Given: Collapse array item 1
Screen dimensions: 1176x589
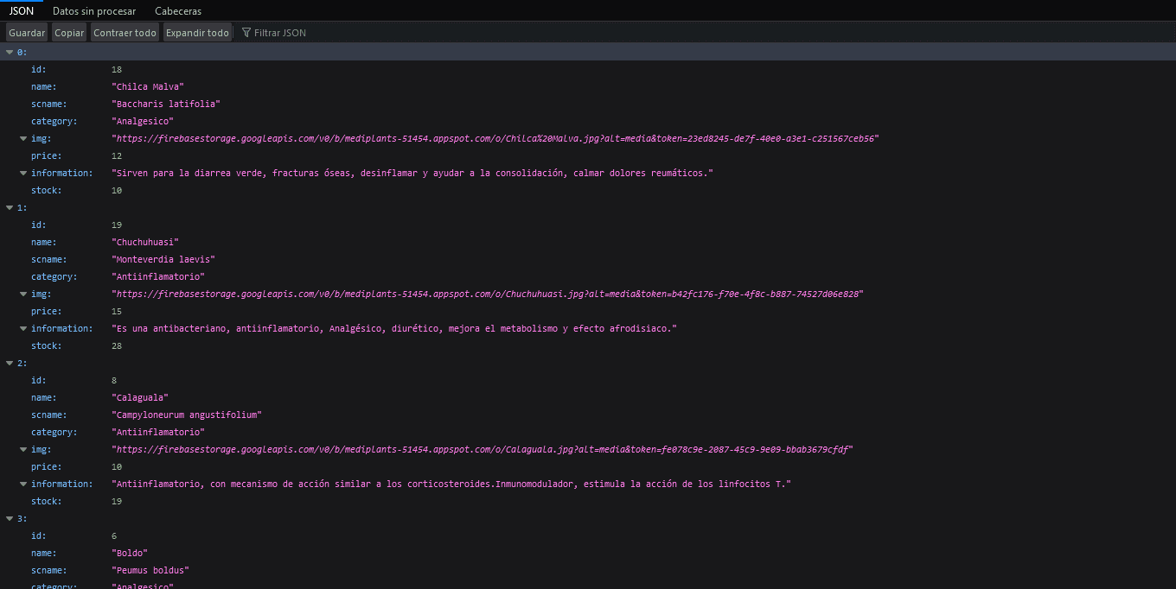Looking at the screenshot, I should [x=10, y=207].
